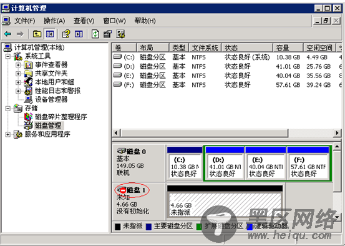Screen dimensions: 345x246
Task: Click the 设备管理器 tree icon
Action: (28, 99)
